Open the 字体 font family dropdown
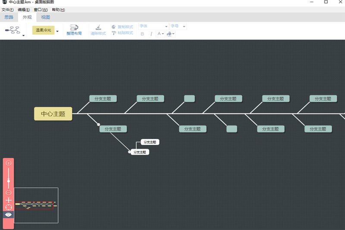The height and width of the screenshot is (230, 345). pyautogui.click(x=153, y=26)
